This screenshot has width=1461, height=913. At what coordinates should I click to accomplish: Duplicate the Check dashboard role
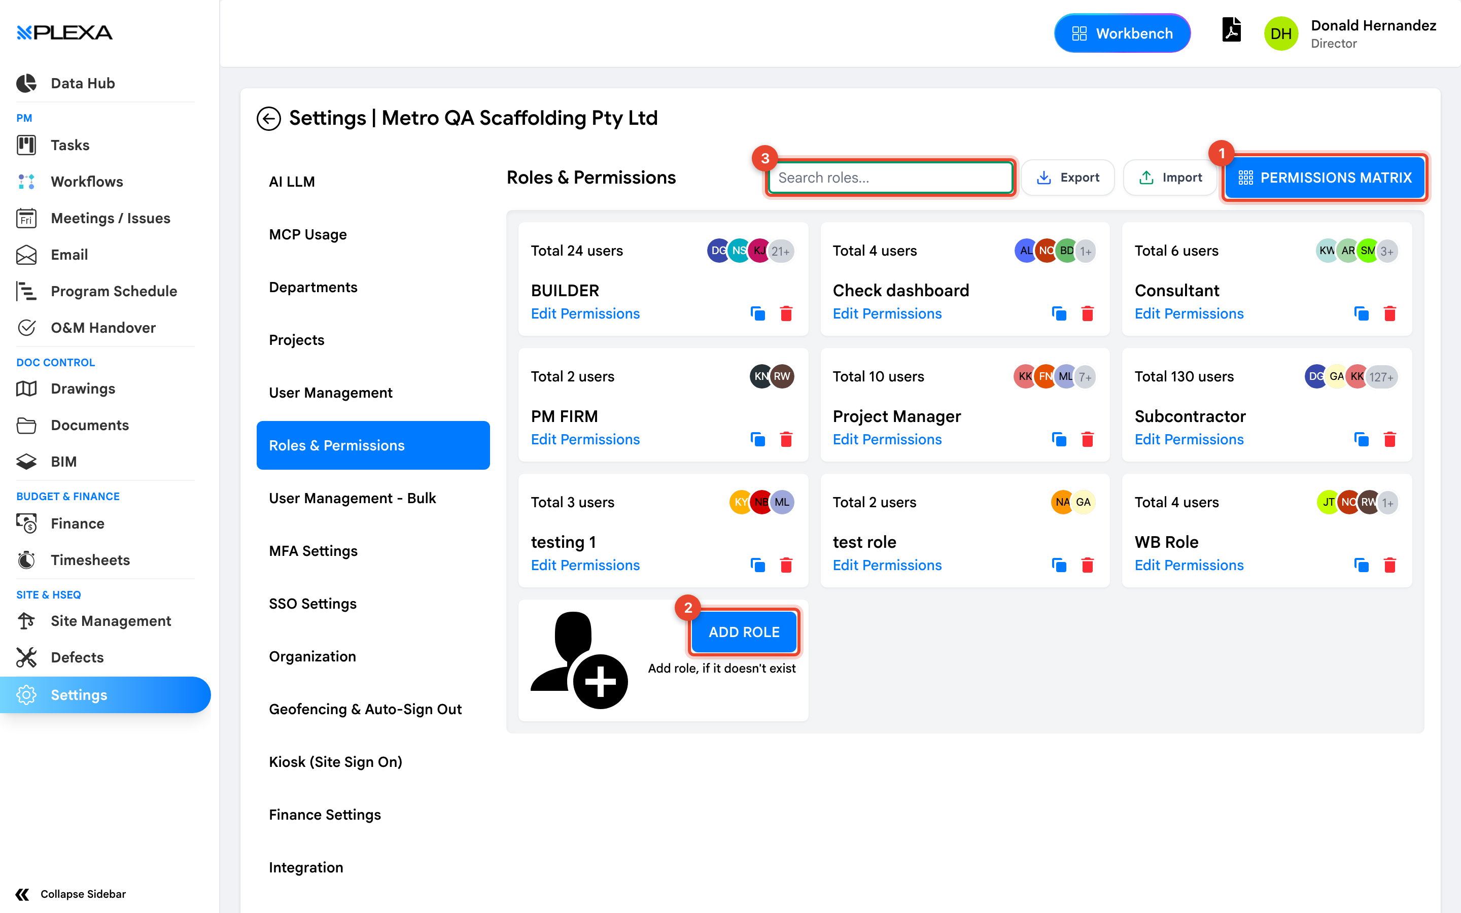(x=1059, y=313)
